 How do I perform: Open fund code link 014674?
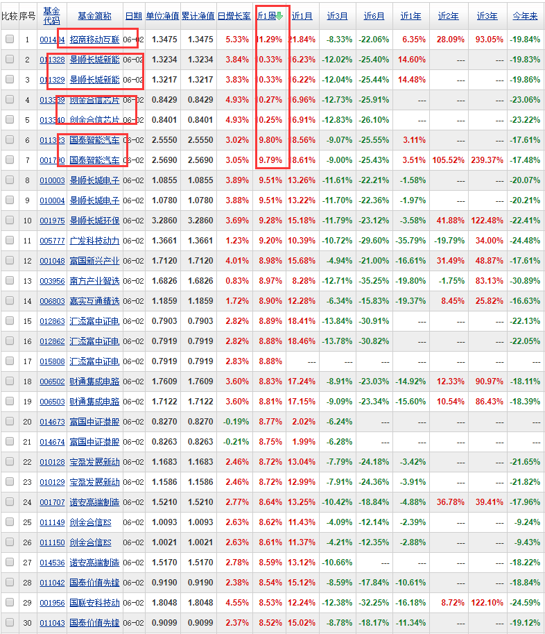click(x=52, y=442)
